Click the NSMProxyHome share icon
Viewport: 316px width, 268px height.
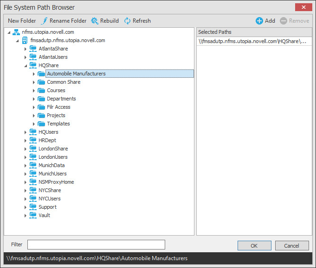33,182
